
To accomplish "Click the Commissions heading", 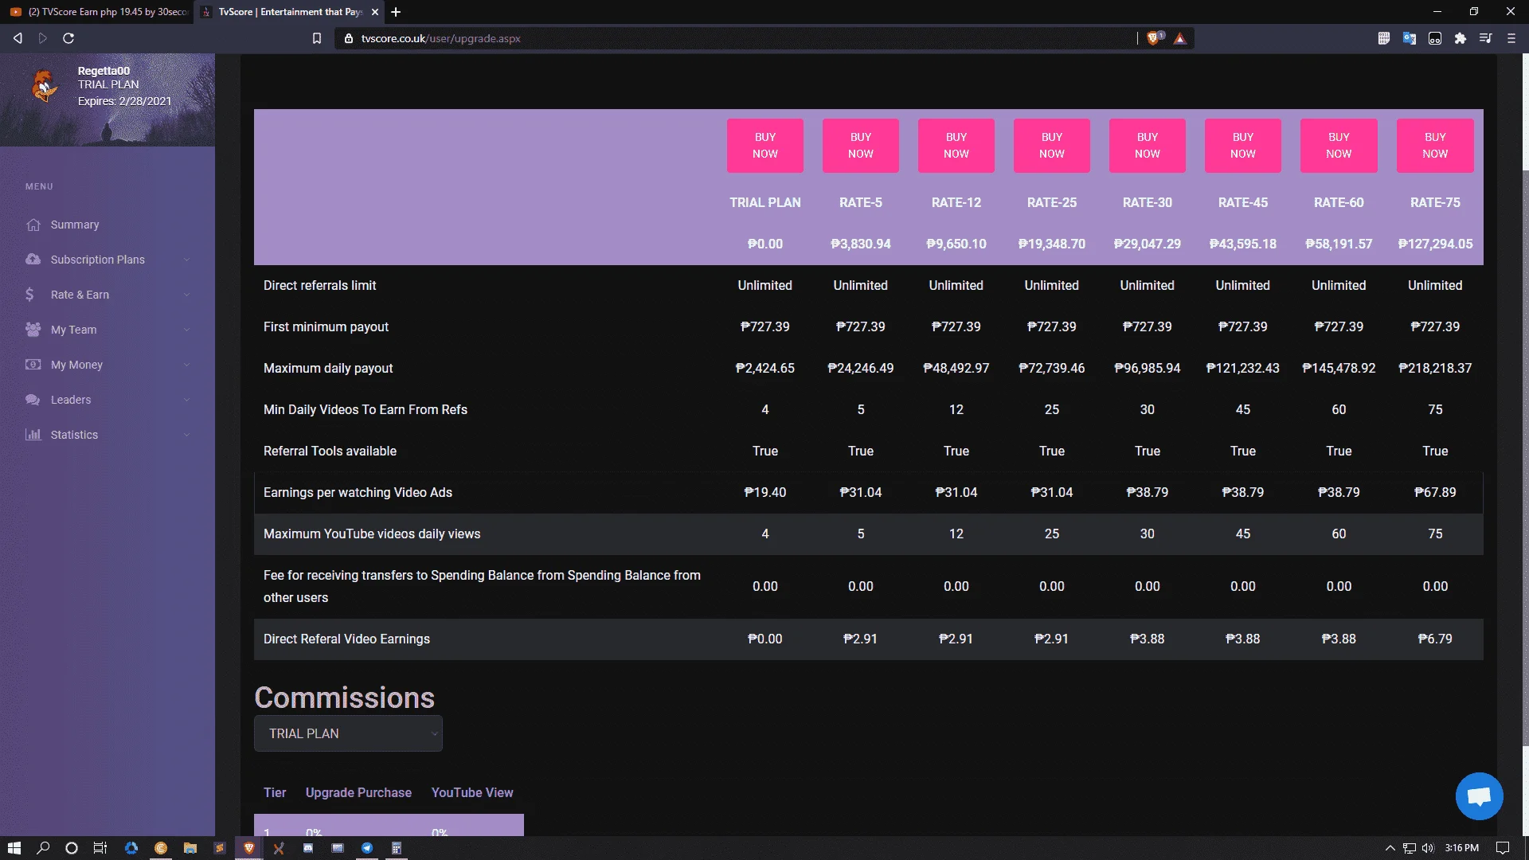I will [344, 698].
